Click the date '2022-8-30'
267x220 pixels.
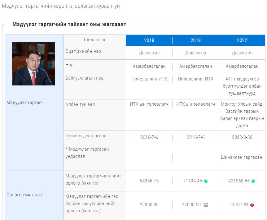tap(242, 137)
